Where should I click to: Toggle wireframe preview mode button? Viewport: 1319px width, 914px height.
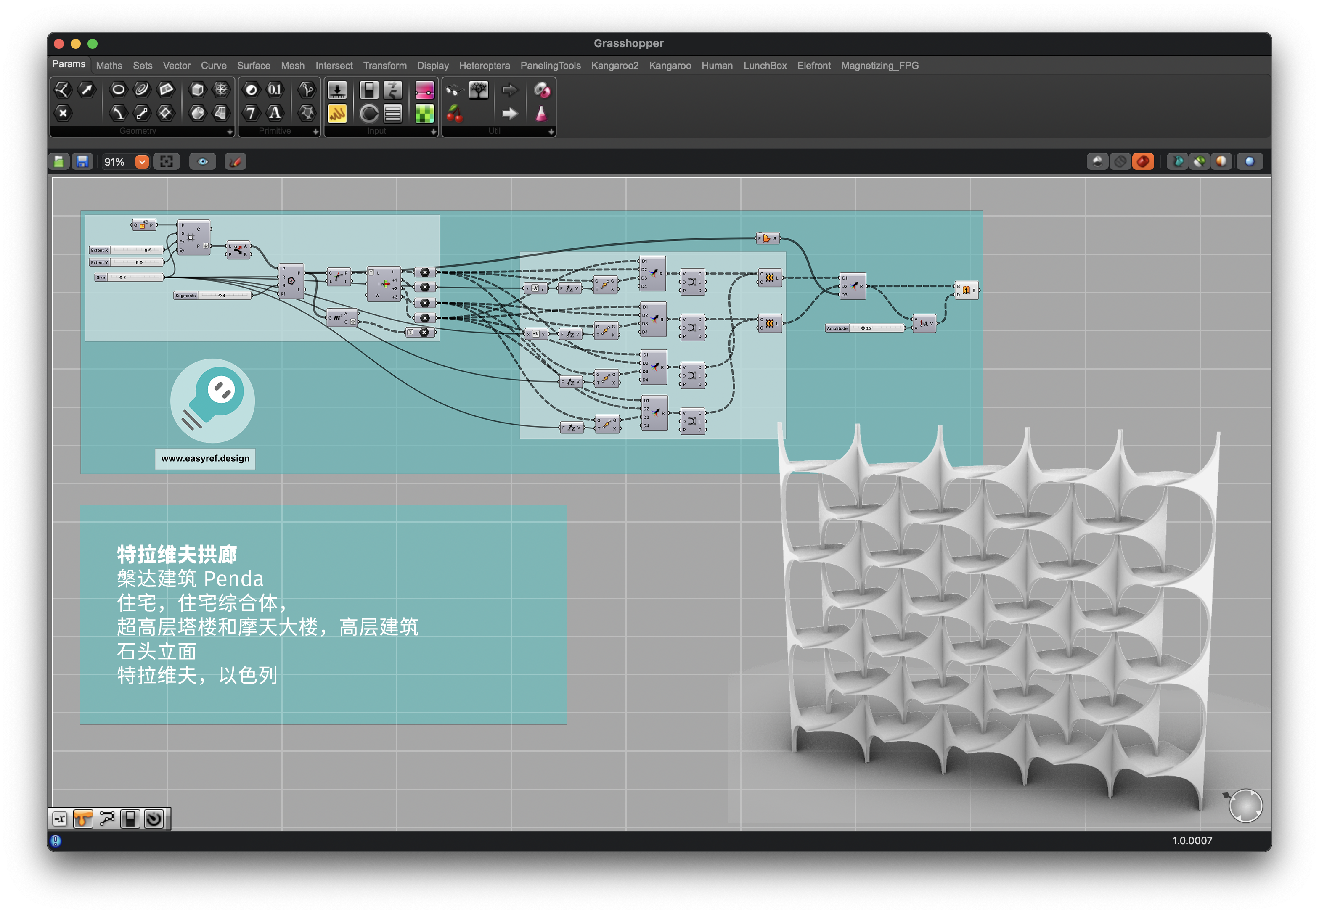coord(1120,162)
